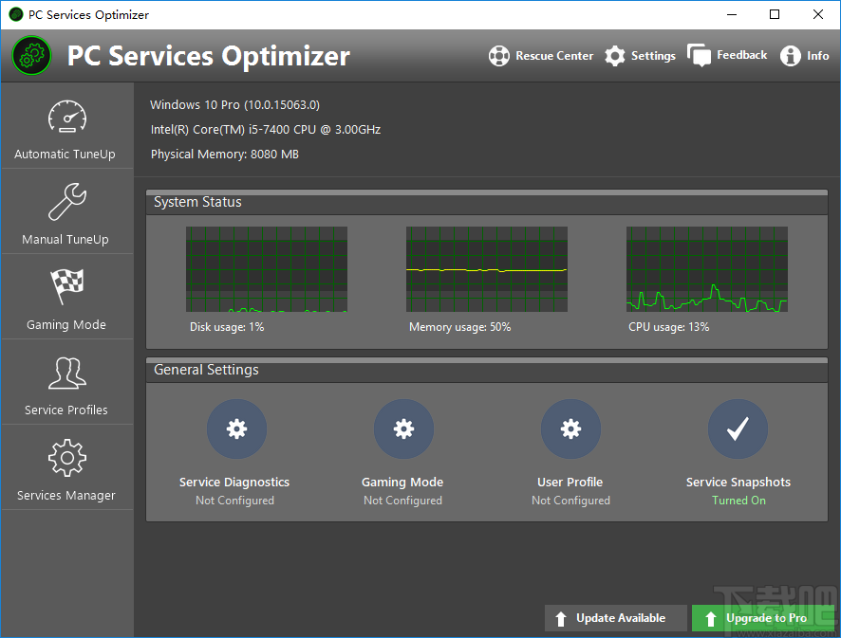Open the Rescue Center
Viewport: 841px width, 638px height.
540,55
